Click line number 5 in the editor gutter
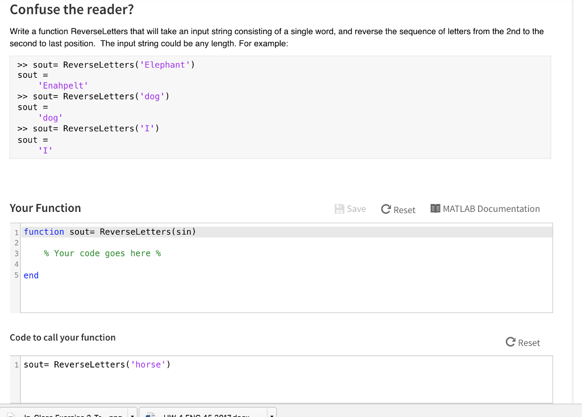Image resolution: width=582 pixels, height=417 pixels. tap(16, 275)
